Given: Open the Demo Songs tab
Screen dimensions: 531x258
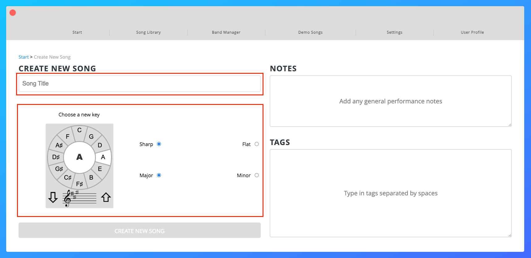Looking at the screenshot, I should (310, 32).
